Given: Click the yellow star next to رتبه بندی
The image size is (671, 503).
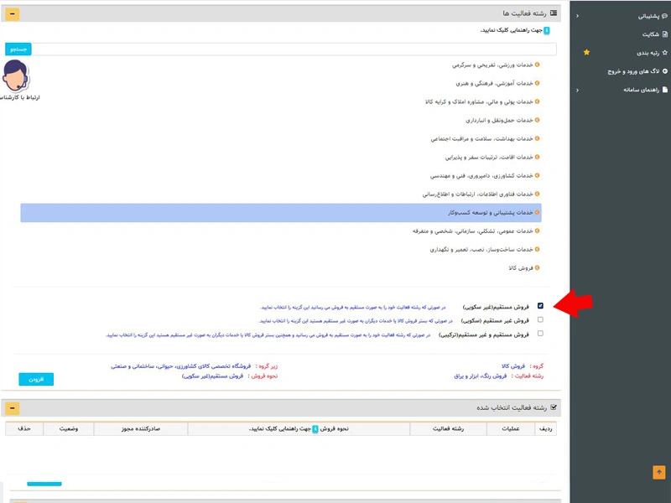Looking at the screenshot, I should [x=586, y=52].
